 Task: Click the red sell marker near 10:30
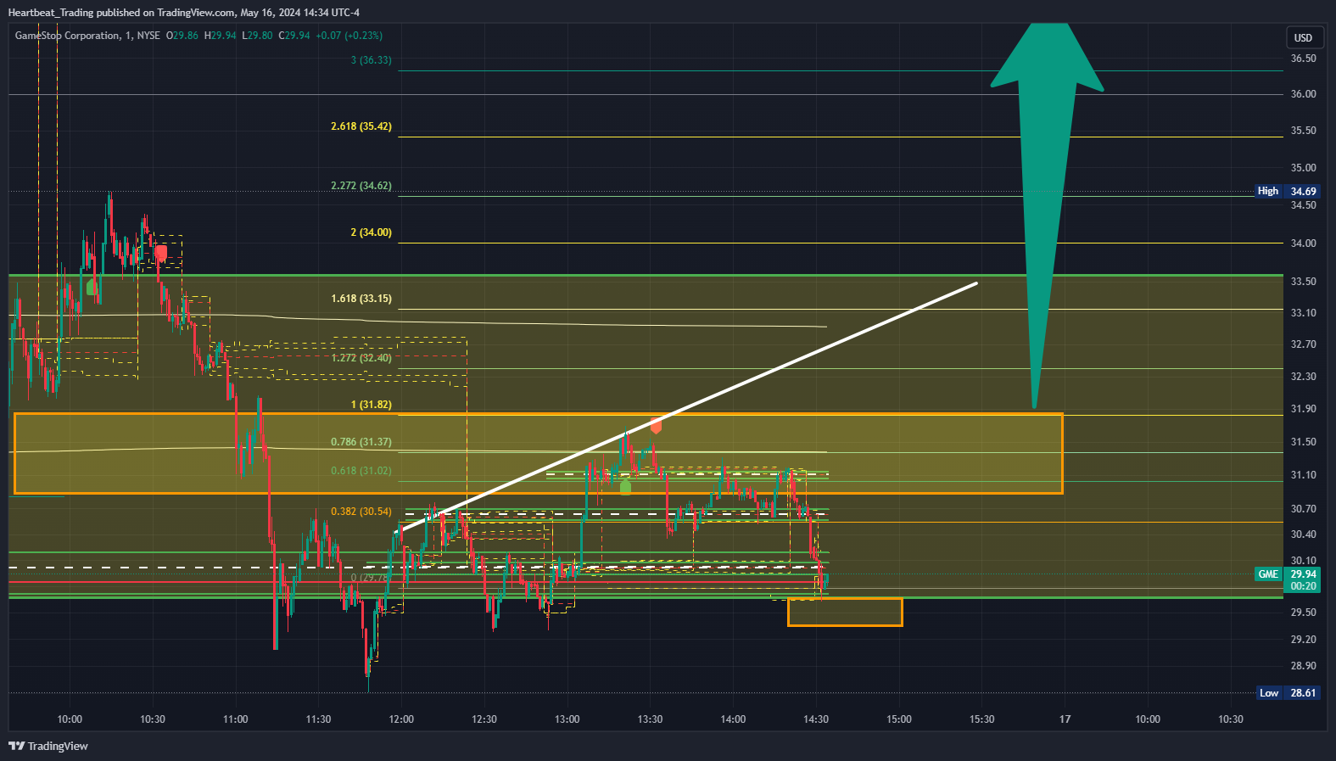click(x=160, y=253)
